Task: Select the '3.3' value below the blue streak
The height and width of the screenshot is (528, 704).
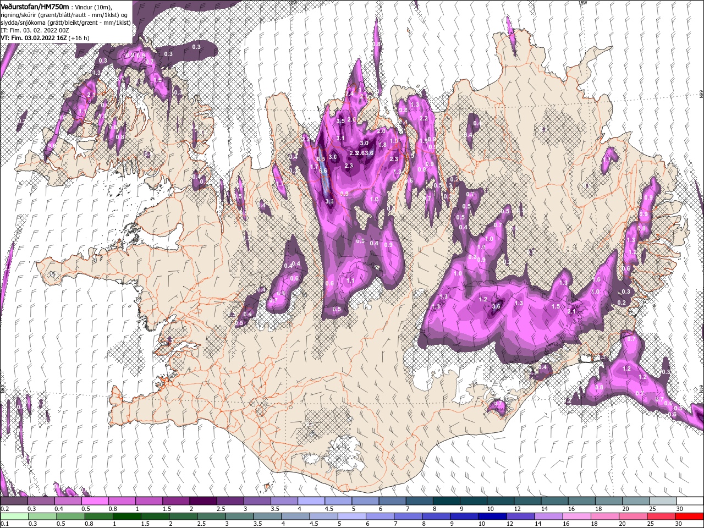Action: coord(329,202)
